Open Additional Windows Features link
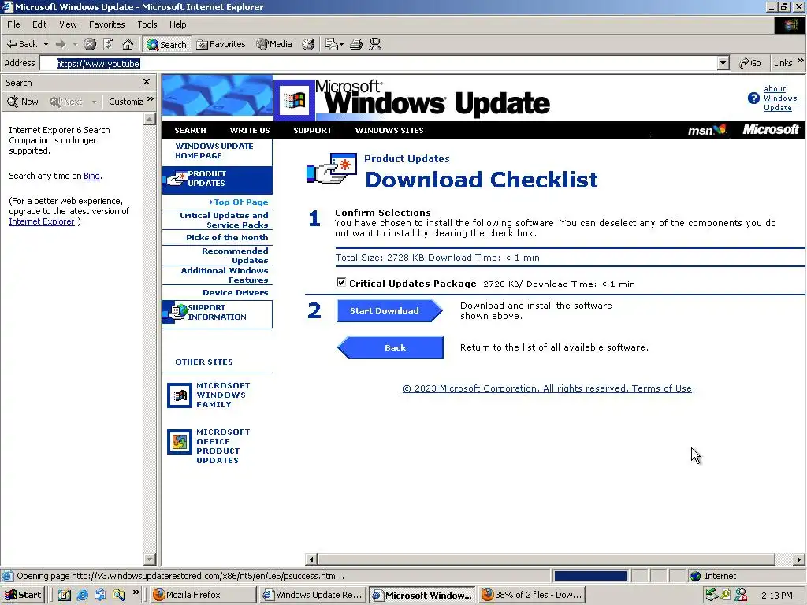Viewport: 807px width, 605px height. pos(225,275)
